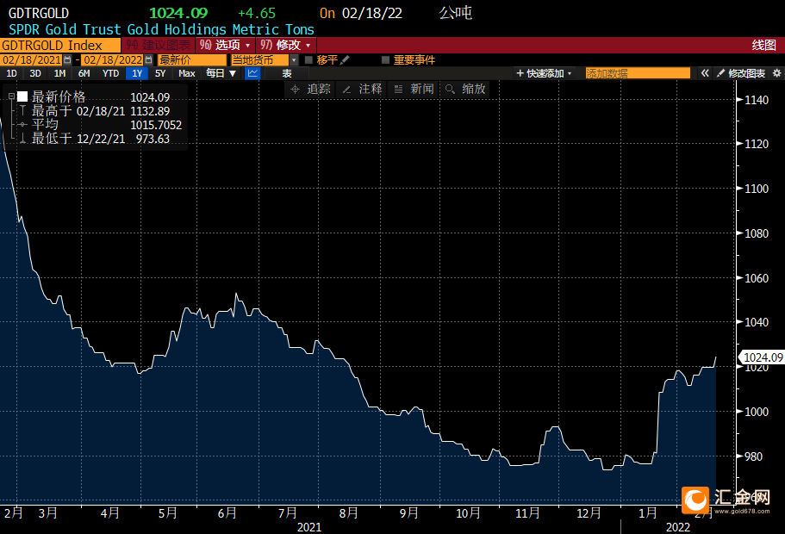Open chart settings gear icon
Screen dimensions: 785x534
(776, 73)
